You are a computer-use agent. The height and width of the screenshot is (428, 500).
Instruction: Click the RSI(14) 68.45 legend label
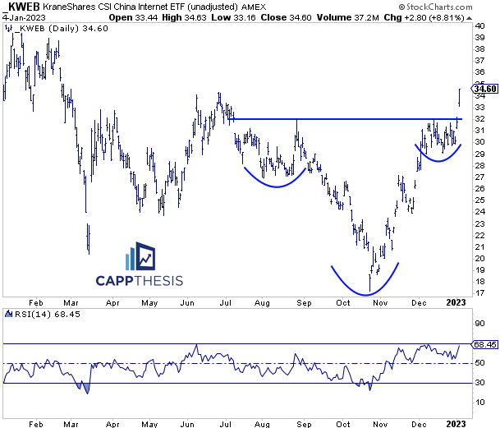coord(48,315)
